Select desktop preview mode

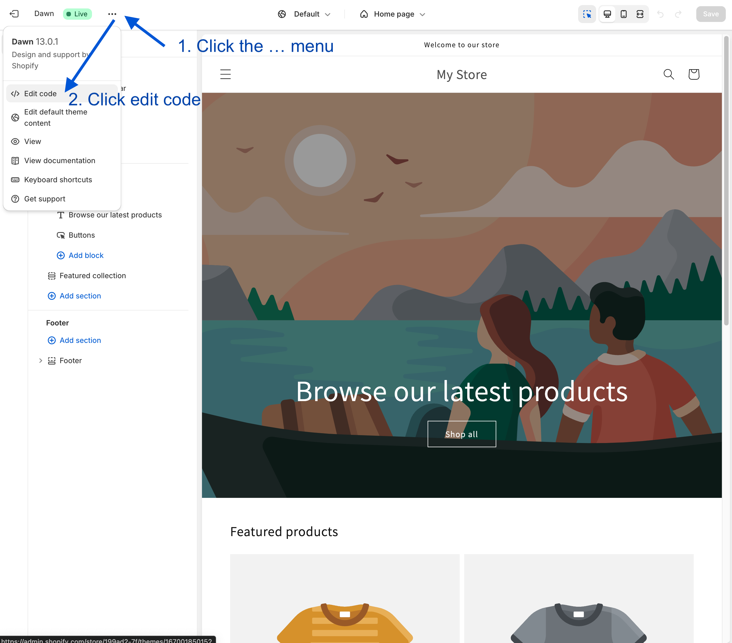pyautogui.click(x=607, y=14)
